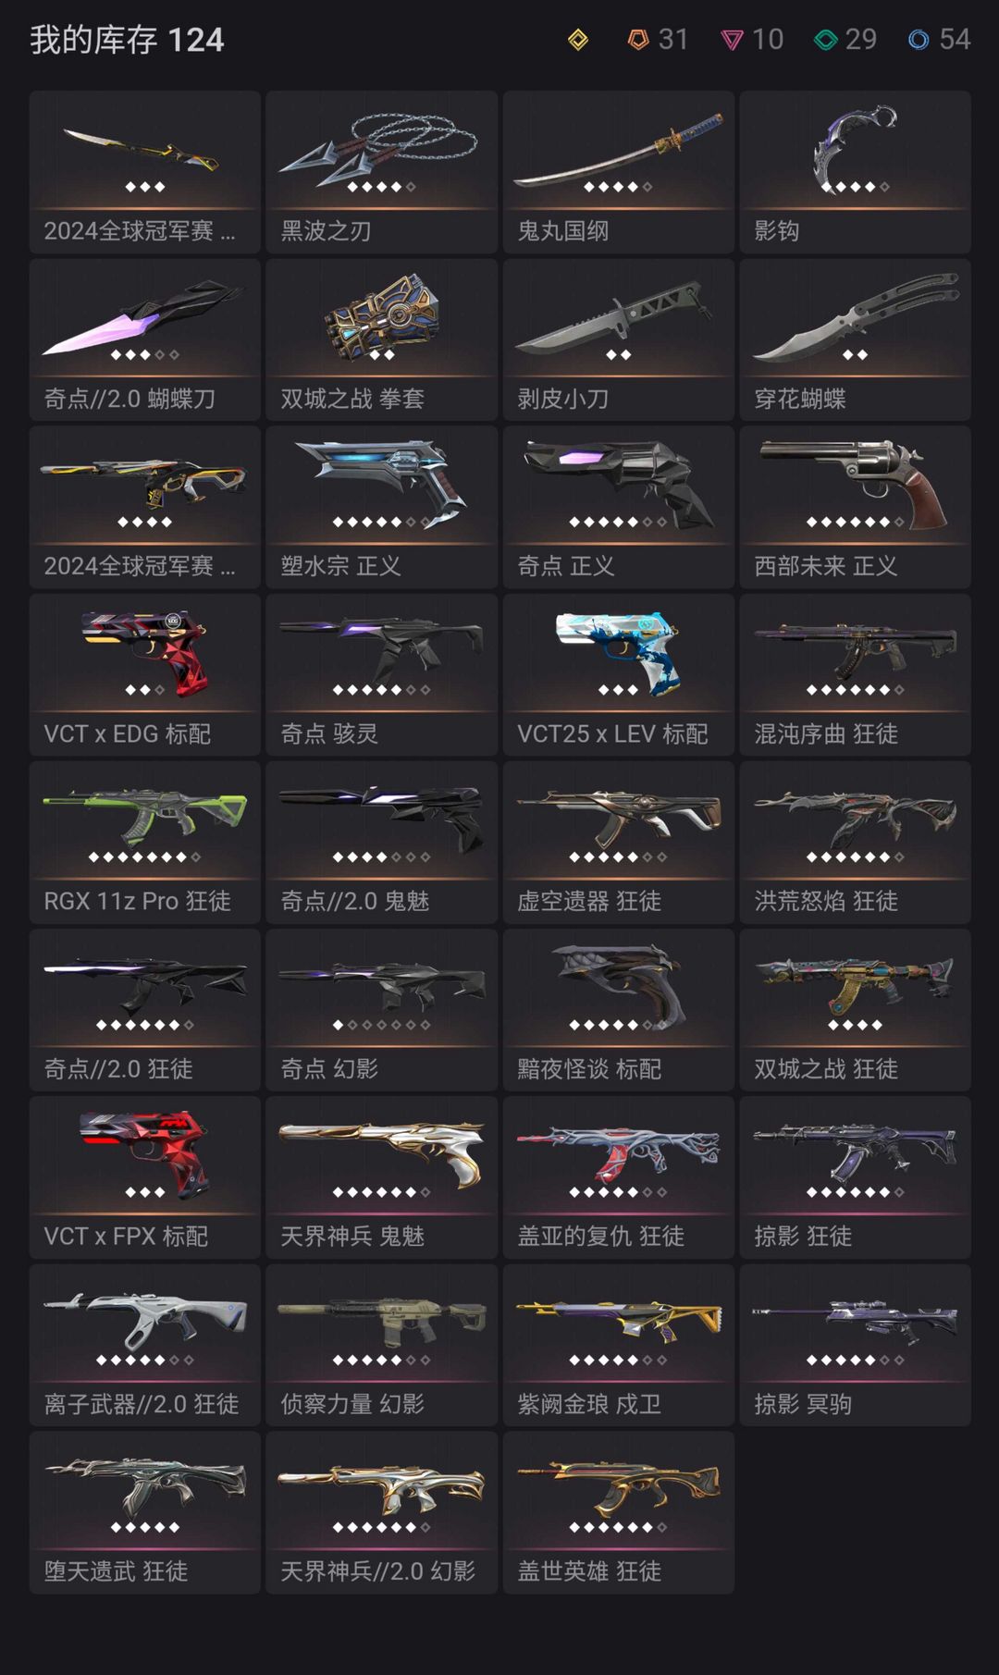Select the blue circle tier icon
Image resolution: width=999 pixels, height=1675 pixels.
(919, 40)
